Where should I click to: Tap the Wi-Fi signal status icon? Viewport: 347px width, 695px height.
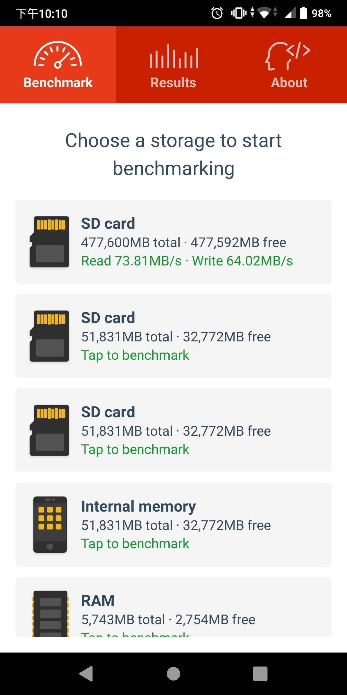tap(264, 13)
